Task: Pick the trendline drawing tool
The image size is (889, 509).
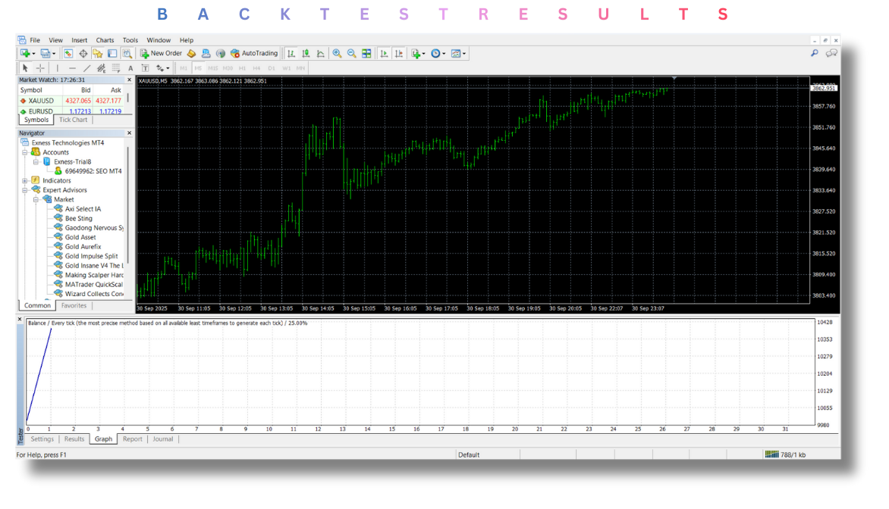Action: pos(86,68)
